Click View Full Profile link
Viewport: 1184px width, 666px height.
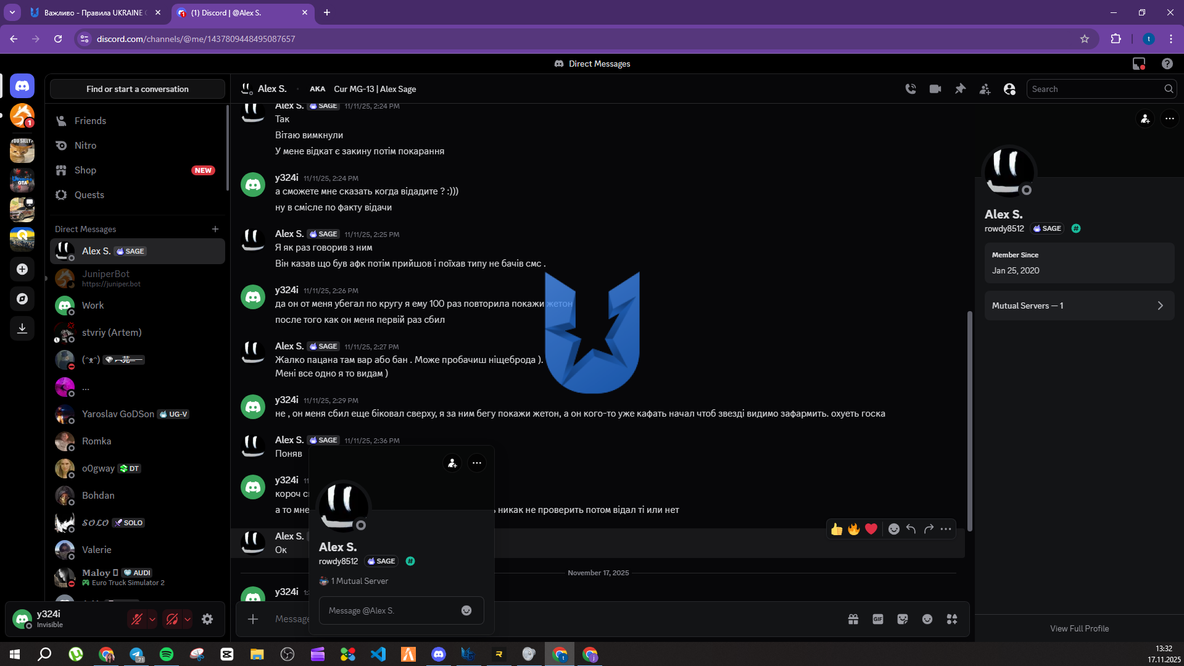[x=1079, y=628]
